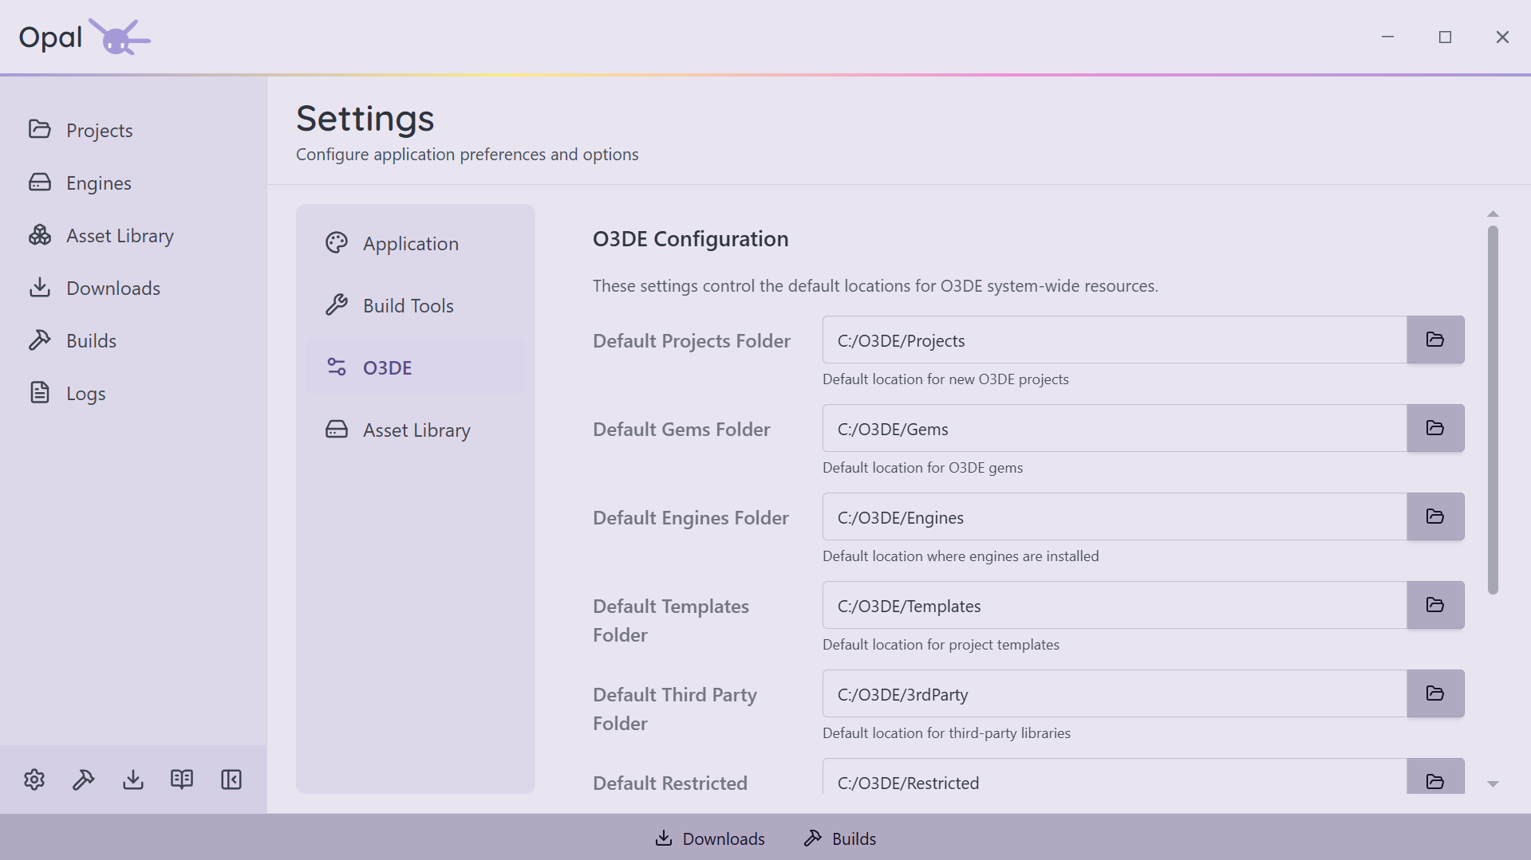Browse for the Default Engines Folder
The width and height of the screenshot is (1531, 860).
[1435, 517]
